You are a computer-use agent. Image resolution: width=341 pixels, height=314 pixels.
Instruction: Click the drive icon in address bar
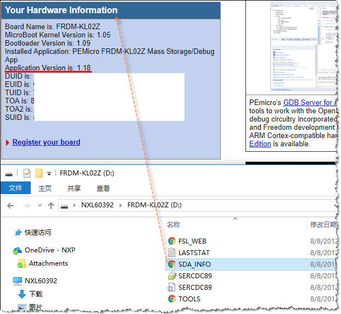click(64, 206)
